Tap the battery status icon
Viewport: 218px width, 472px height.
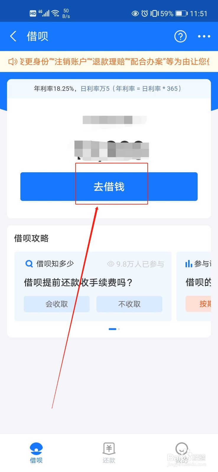pos(181,13)
